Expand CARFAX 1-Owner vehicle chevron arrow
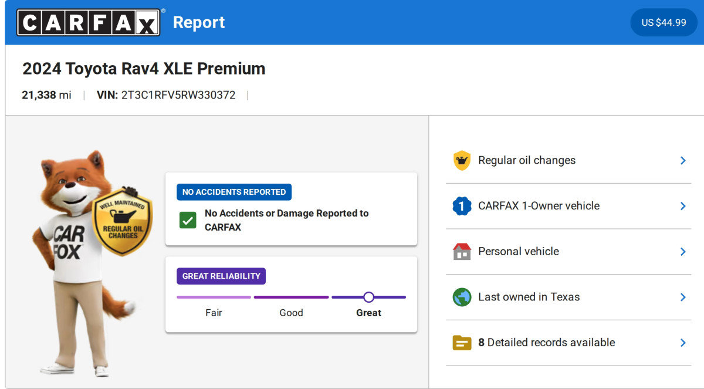This screenshot has height=389, width=704. (x=683, y=206)
